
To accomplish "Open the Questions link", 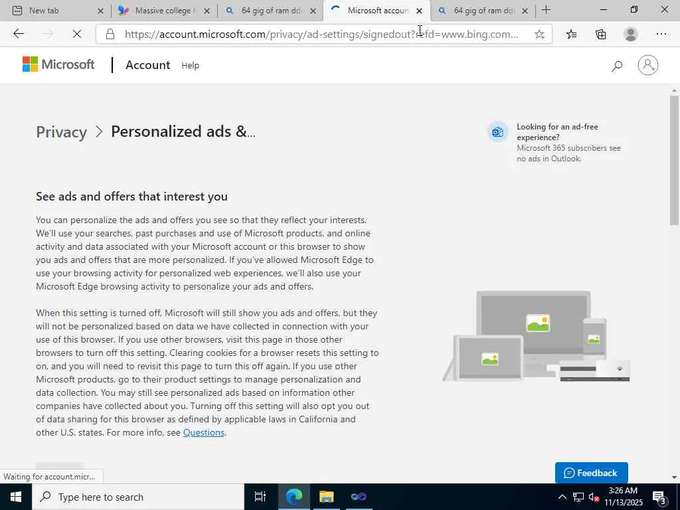I will tap(204, 432).
